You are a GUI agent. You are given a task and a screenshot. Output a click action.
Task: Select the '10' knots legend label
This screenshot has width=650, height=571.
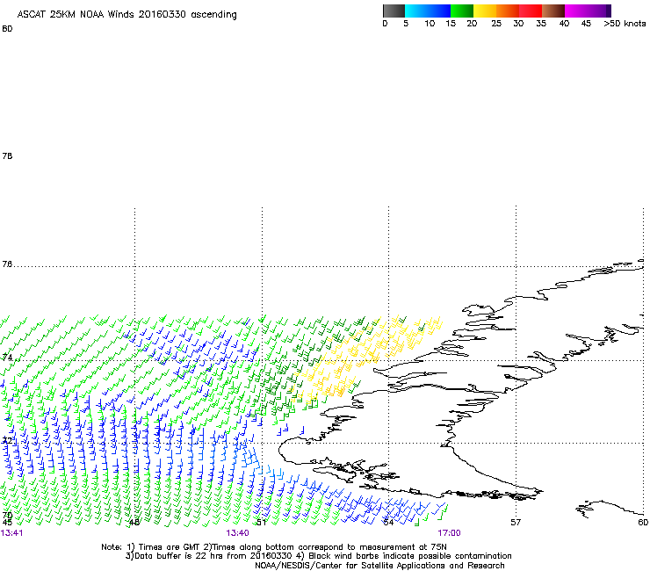click(x=430, y=24)
